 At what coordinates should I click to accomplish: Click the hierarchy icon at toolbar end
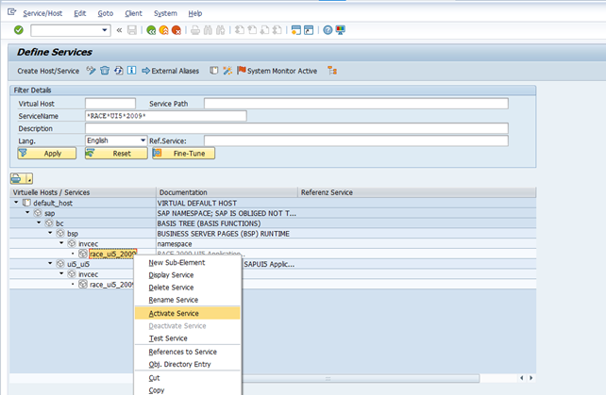tap(331, 71)
